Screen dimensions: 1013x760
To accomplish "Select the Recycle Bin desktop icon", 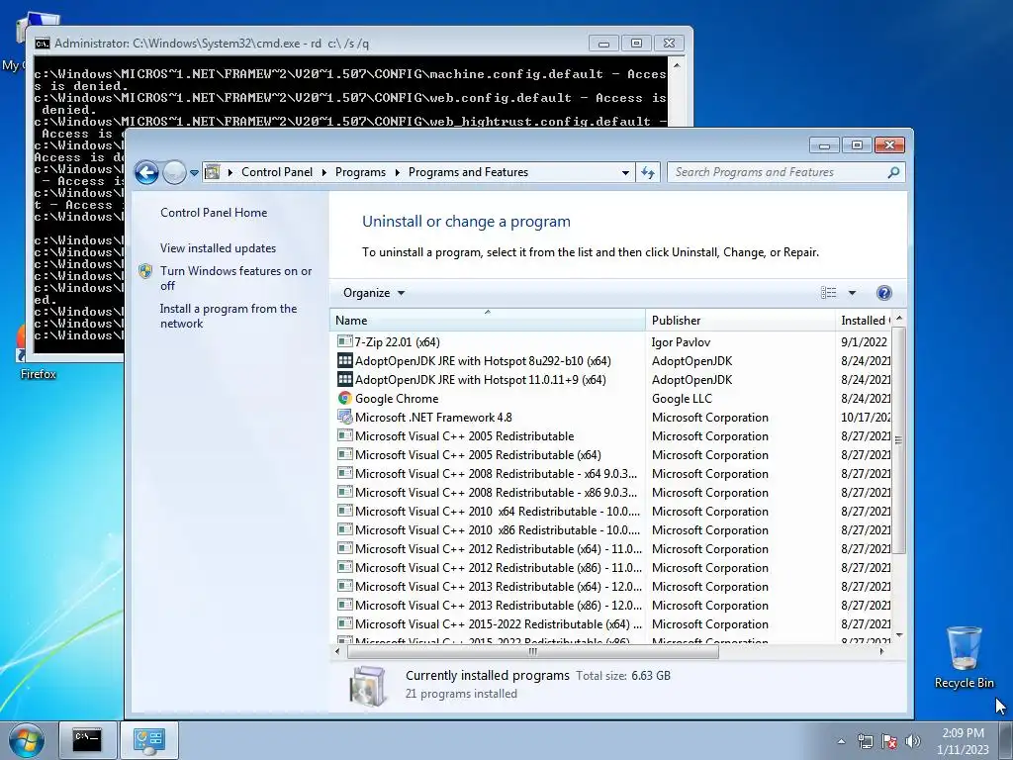I will pyautogui.click(x=964, y=657).
